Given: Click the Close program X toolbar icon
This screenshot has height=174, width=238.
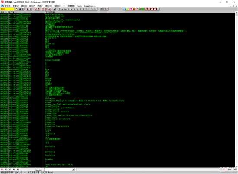Looking at the screenshot, I should point(23,9).
